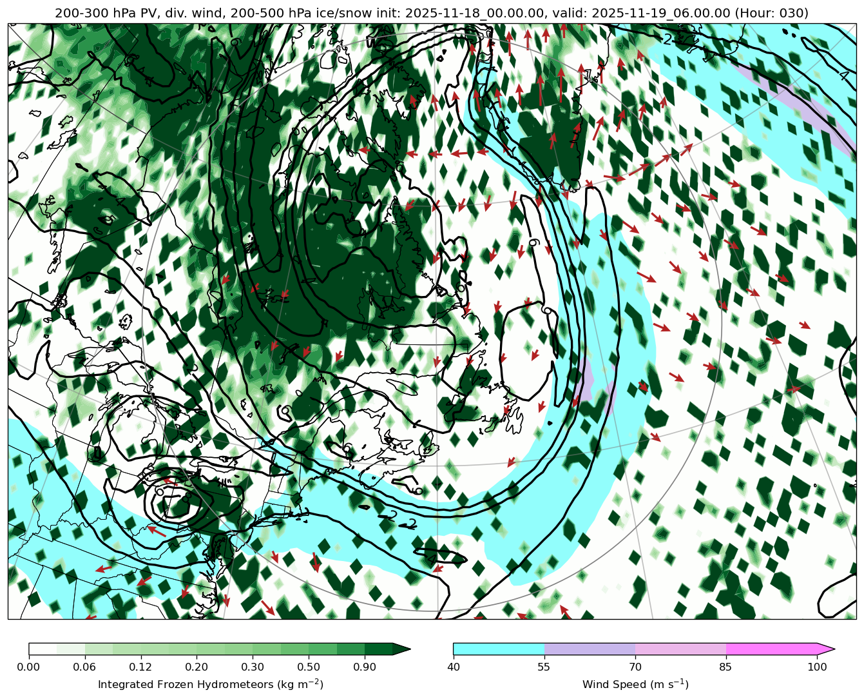Click the magenta 85-100 wind speed swatch

pos(771,649)
